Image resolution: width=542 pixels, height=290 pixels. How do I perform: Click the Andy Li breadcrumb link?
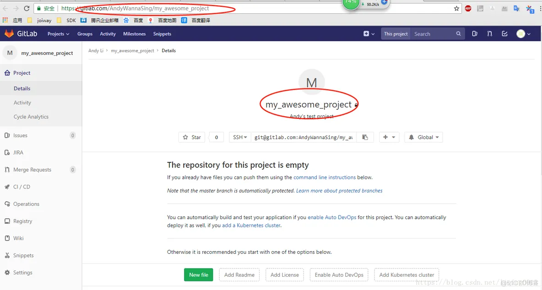[96, 50]
